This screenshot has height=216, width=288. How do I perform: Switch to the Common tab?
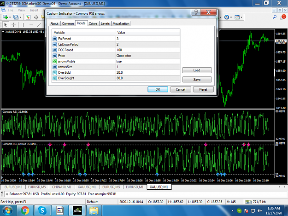(68, 23)
